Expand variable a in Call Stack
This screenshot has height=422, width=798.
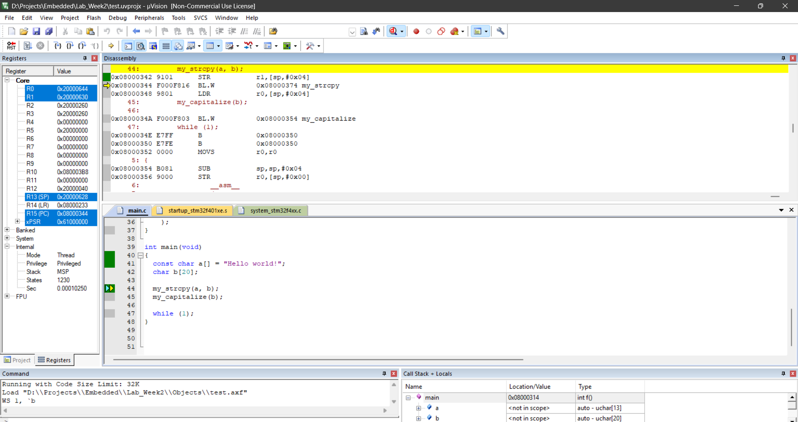click(418, 408)
